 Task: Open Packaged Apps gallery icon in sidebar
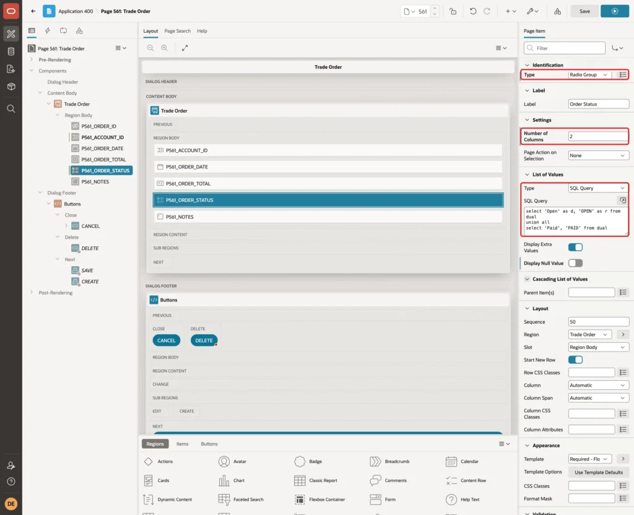[x=11, y=86]
